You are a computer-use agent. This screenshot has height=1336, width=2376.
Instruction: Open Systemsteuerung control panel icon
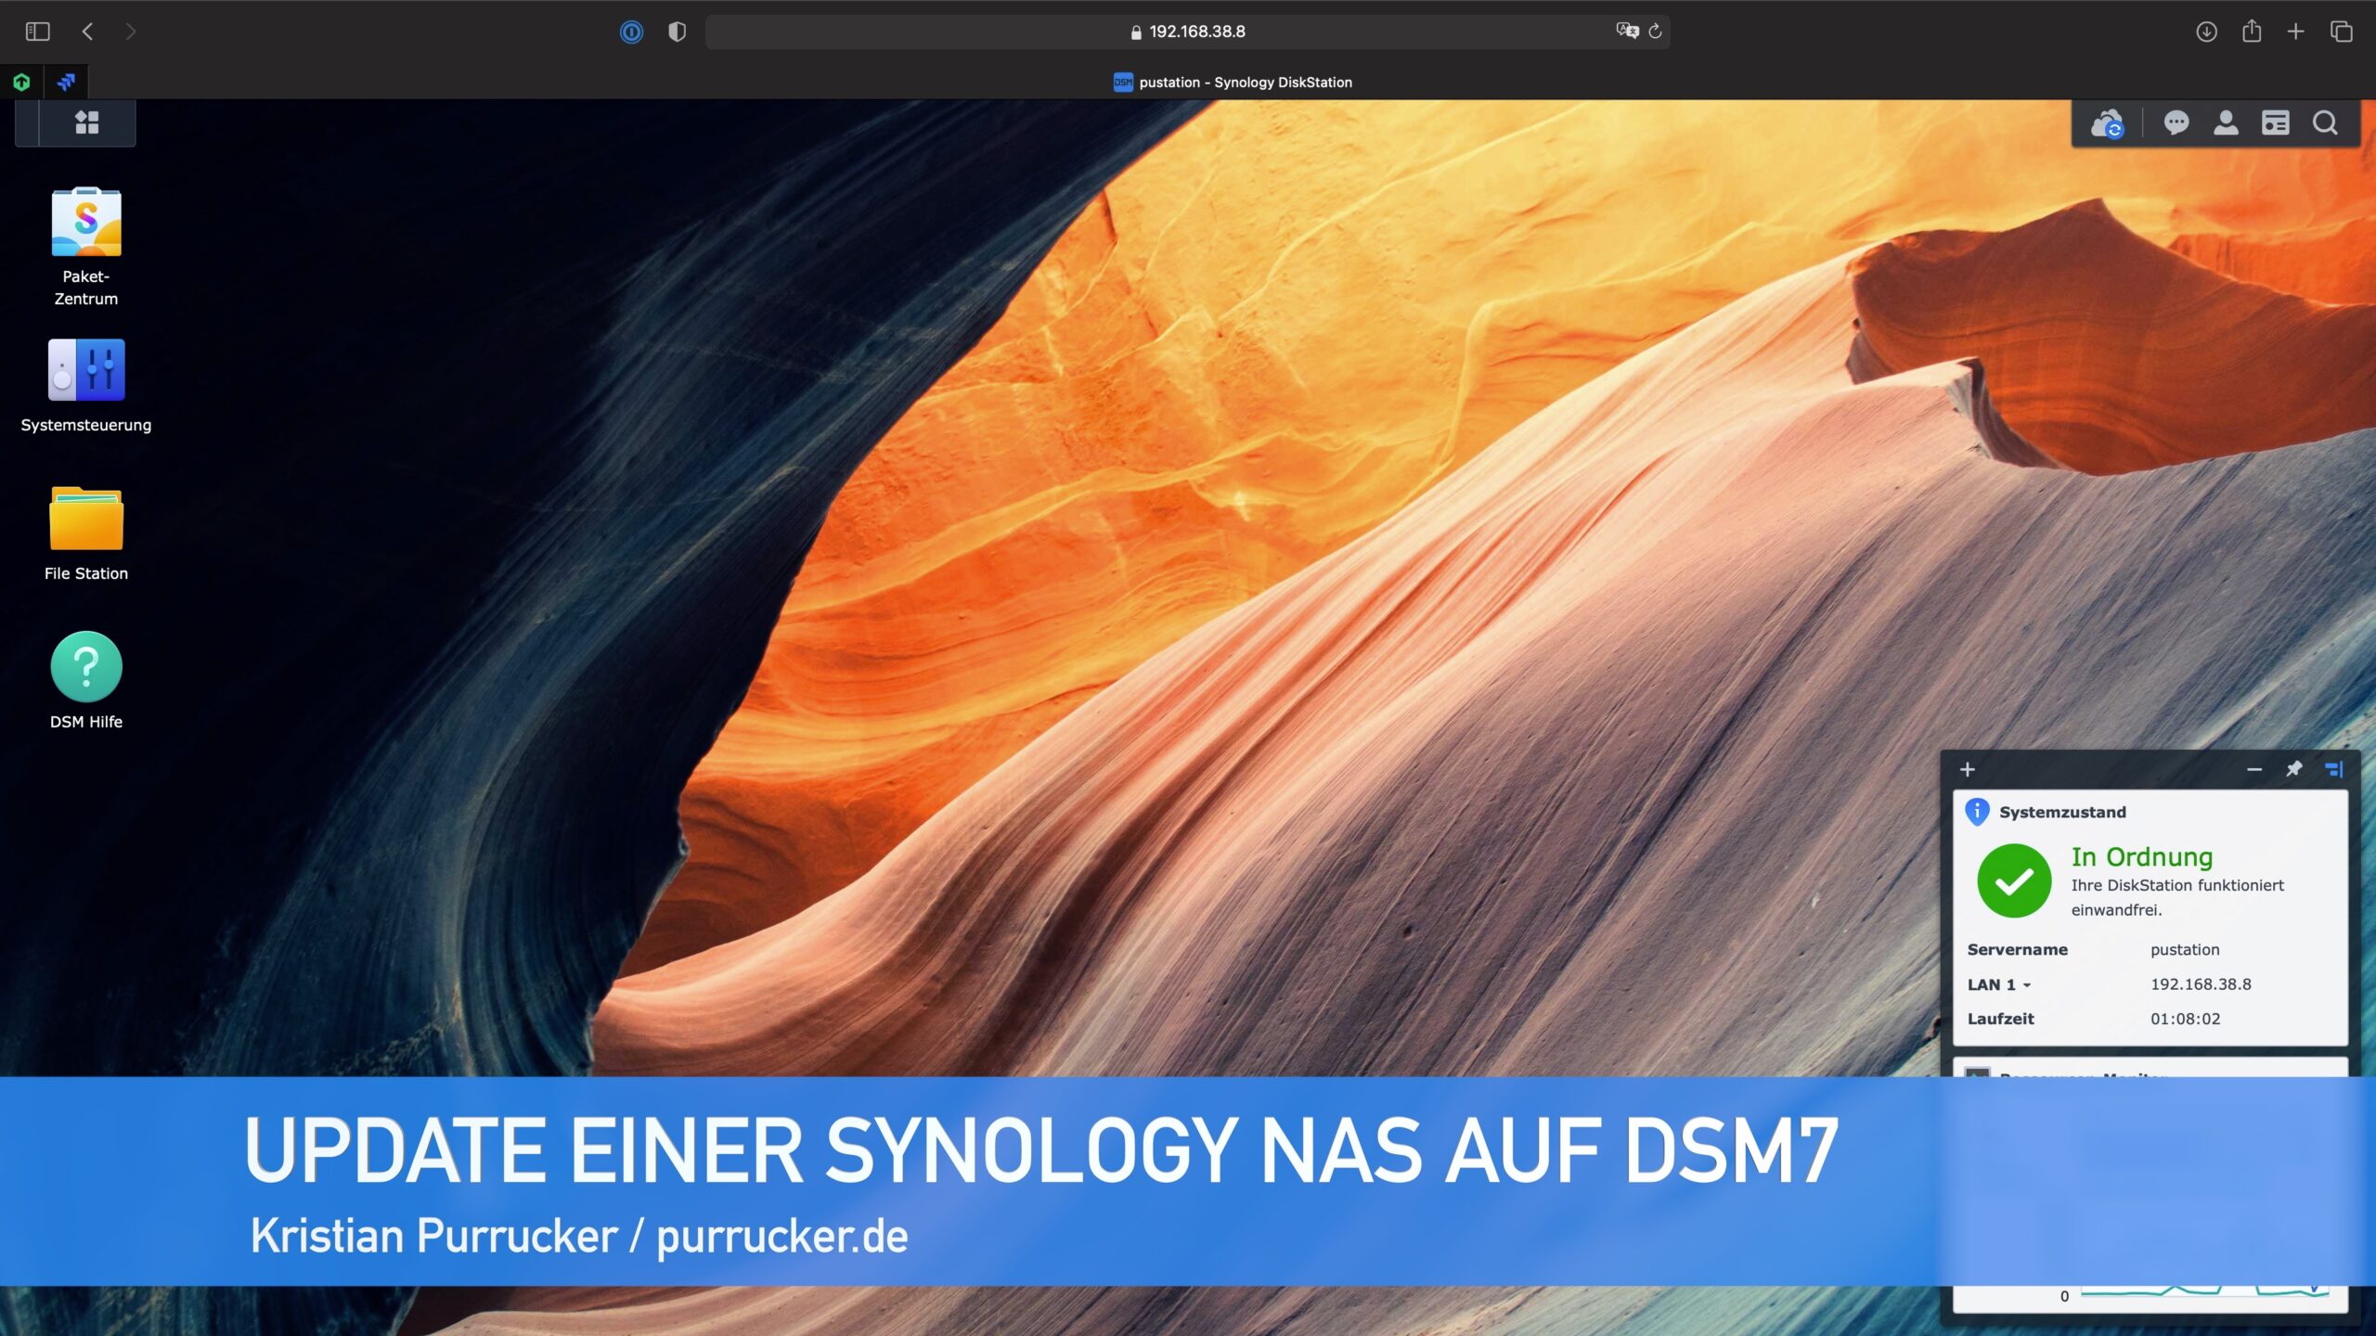86,370
